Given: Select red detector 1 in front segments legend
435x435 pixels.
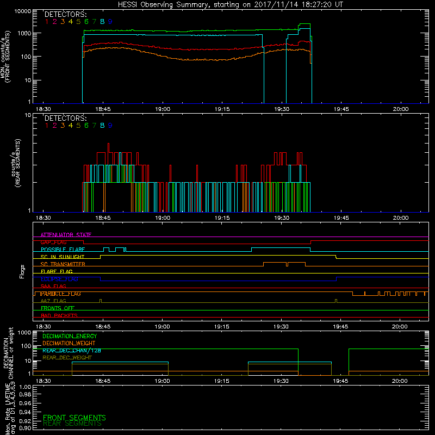Looking at the screenshot, I should 47,22.
